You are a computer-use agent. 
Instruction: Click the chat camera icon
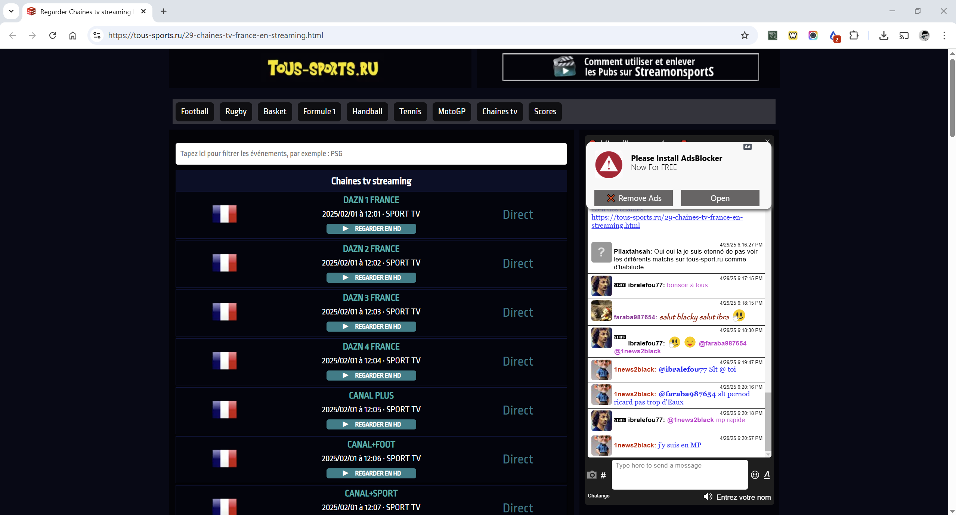pyautogui.click(x=592, y=475)
